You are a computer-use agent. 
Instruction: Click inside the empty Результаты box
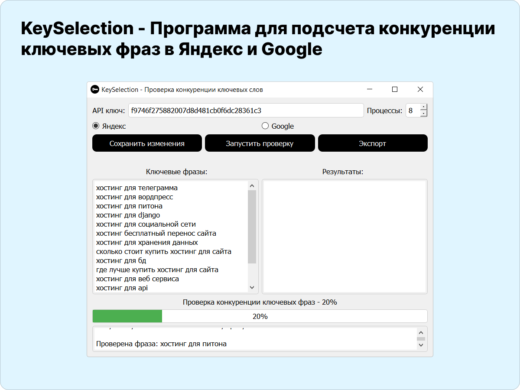pyautogui.click(x=344, y=237)
